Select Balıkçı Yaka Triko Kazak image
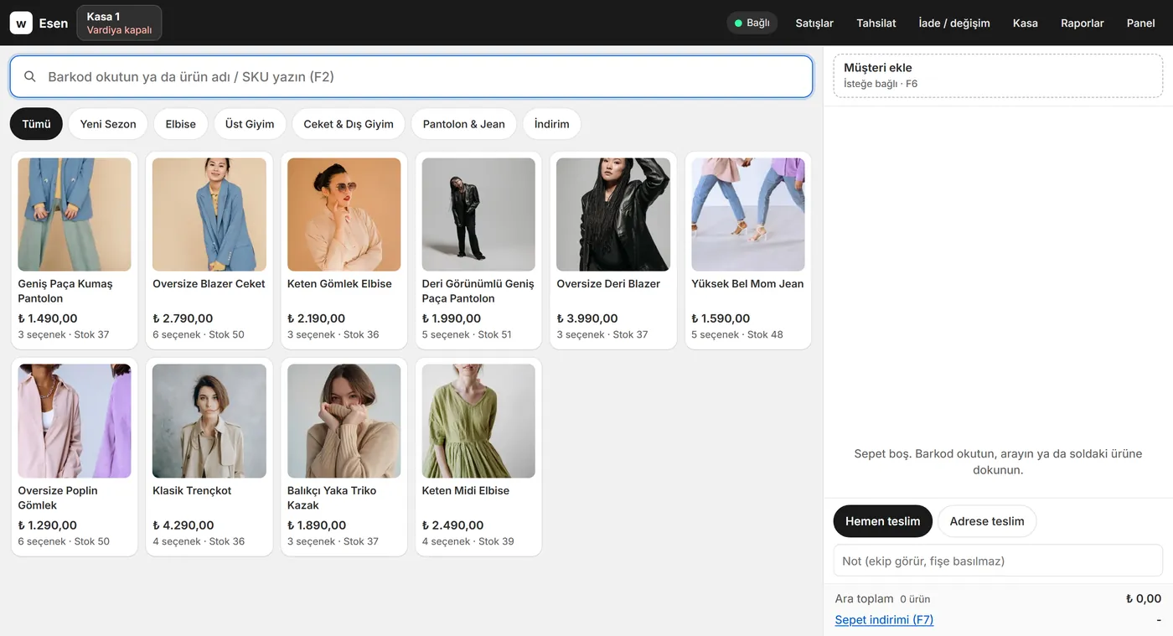Image resolution: width=1173 pixels, height=636 pixels. [x=344, y=421]
